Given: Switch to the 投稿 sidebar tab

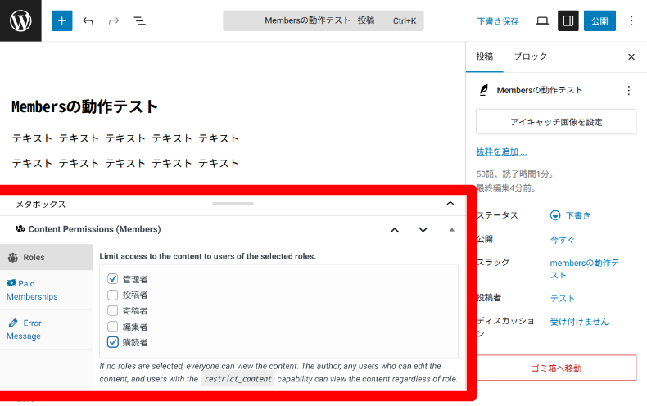Looking at the screenshot, I should coord(484,56).
